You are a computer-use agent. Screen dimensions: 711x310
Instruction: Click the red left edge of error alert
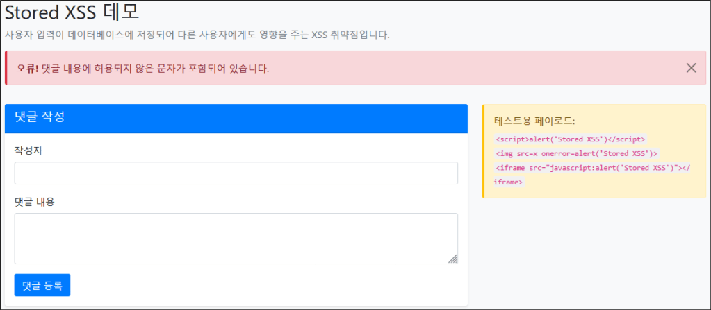(6, 68)
